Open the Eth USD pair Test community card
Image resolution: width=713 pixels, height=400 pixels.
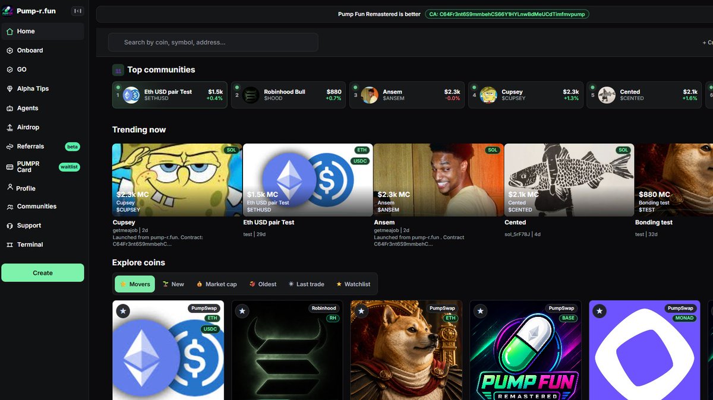(169, 95)
